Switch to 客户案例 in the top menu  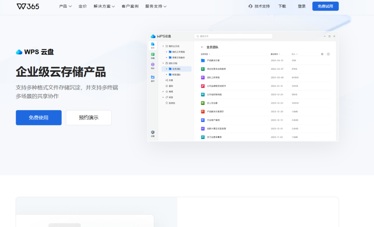click(x=130, y=6)
